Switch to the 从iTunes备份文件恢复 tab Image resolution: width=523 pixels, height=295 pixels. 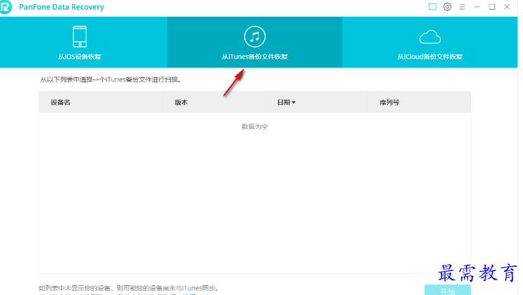coord(254,43)
